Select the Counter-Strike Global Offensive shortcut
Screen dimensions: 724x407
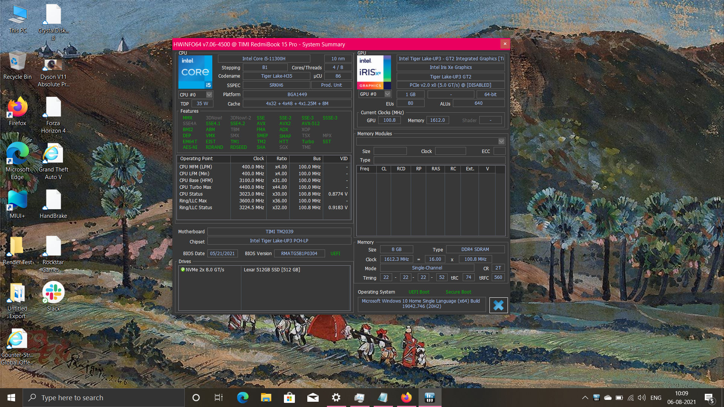(x=17, y=347)
